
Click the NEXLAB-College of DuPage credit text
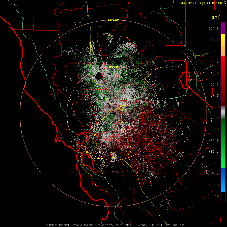pyautogui.click(x=201, y=3)
